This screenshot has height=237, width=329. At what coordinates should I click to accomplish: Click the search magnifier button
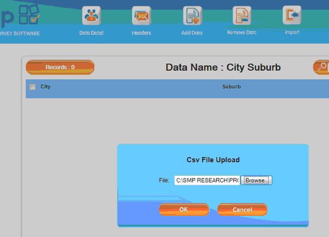(321, 67)
